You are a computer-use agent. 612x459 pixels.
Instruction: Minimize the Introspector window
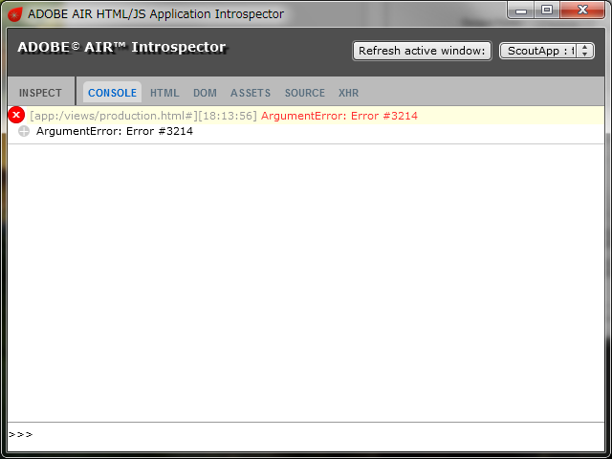pos(520,11)
